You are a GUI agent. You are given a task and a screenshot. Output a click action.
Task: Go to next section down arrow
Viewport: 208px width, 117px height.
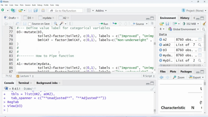(126, 24)
